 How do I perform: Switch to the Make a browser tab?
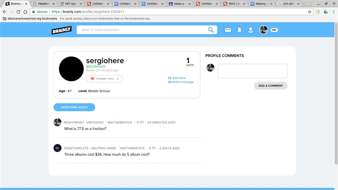pos(180,4)
